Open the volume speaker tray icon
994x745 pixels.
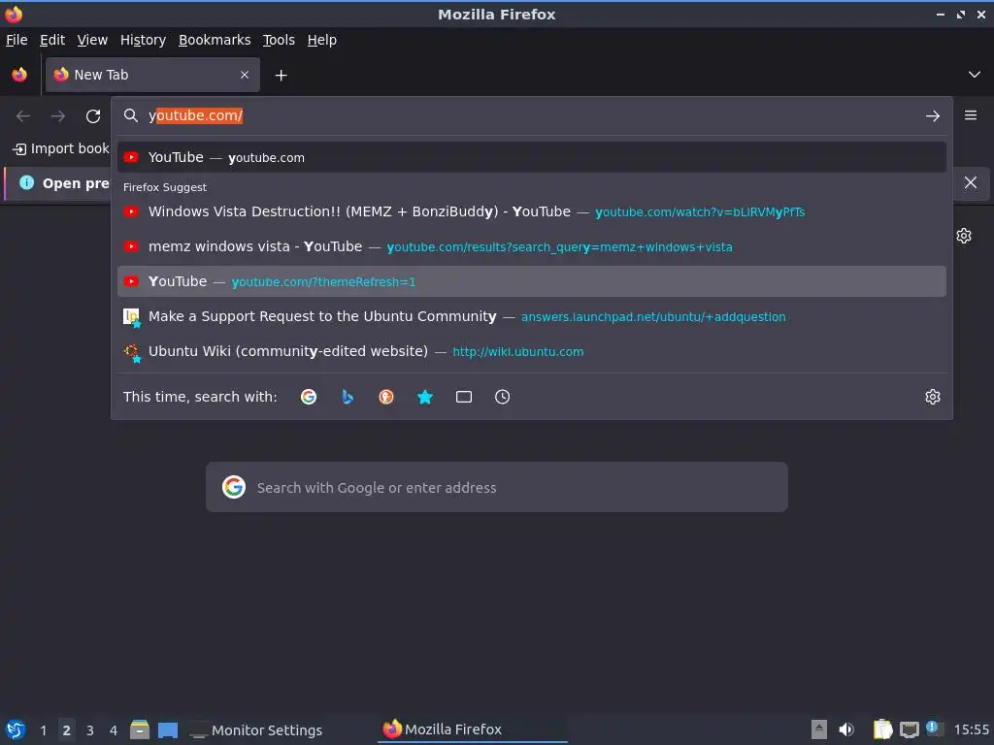point(846,729)
